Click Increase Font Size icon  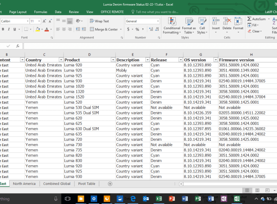point(44,21)
